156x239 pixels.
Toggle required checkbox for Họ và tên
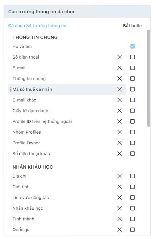(x=132, y=46)
